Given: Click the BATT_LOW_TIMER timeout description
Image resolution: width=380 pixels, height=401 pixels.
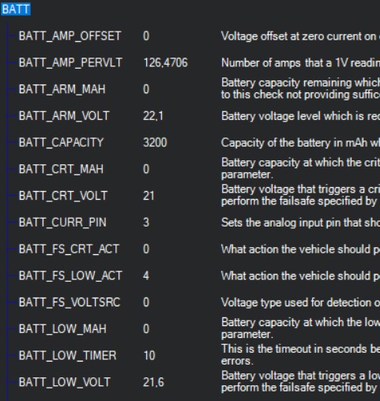Looking at the screenshot, I should click(300, 355).
